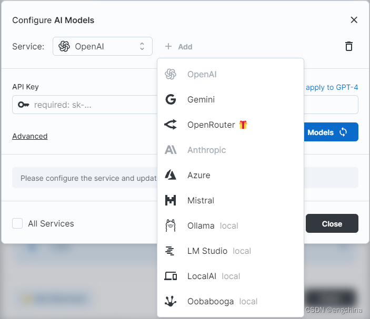Click the trash delete service icon
The image size is (370, 319).
(x=349, y=46)
